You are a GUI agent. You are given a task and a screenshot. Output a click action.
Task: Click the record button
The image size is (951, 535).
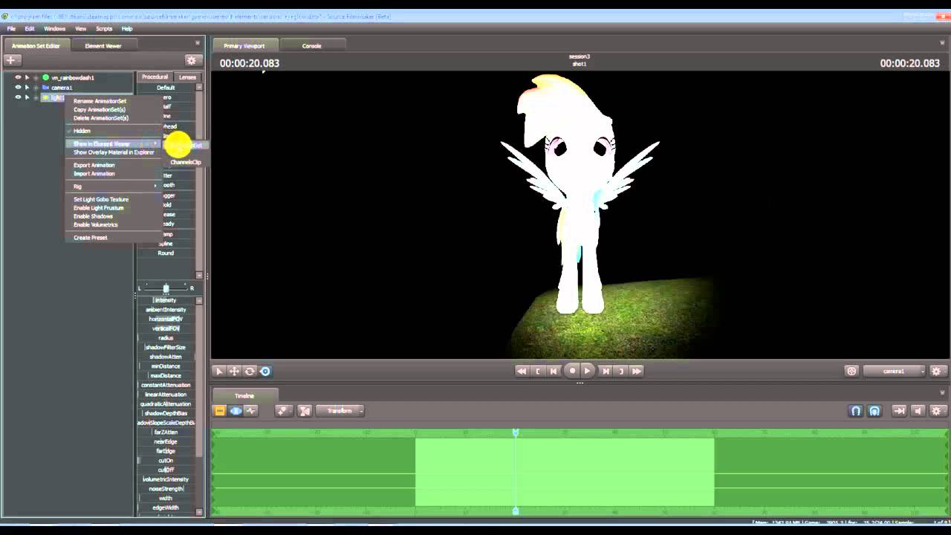[x=571, y=371]
